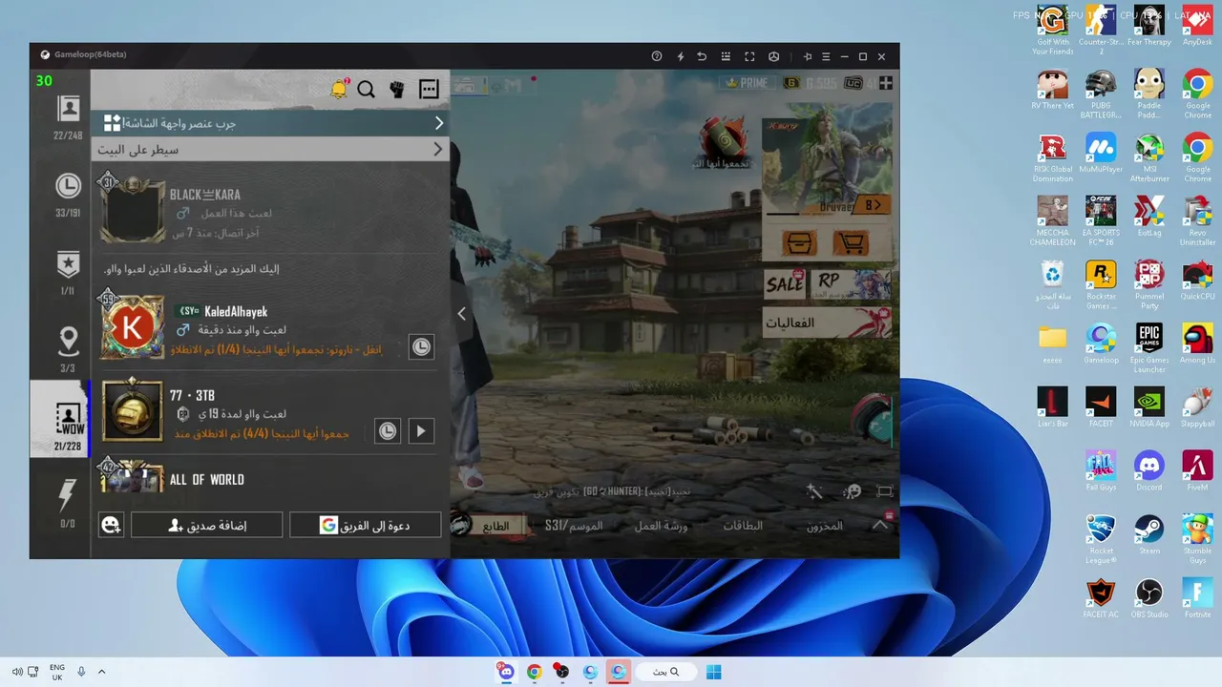The image size is (1222, 687).
Task: Select the friends list tab showing 22/248
Action: click(x=68, y=116)
